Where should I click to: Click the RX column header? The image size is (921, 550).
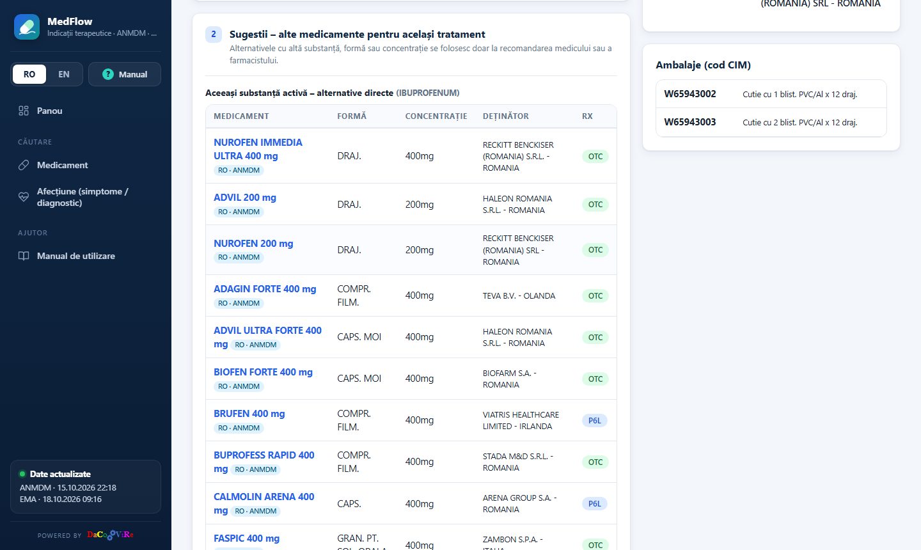[587, 116]
